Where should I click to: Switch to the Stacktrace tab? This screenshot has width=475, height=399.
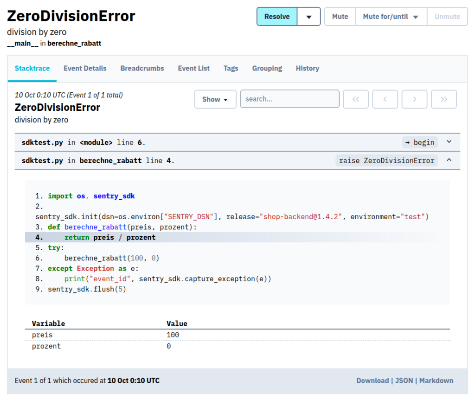pyautogui.click(x=32, y=69)
